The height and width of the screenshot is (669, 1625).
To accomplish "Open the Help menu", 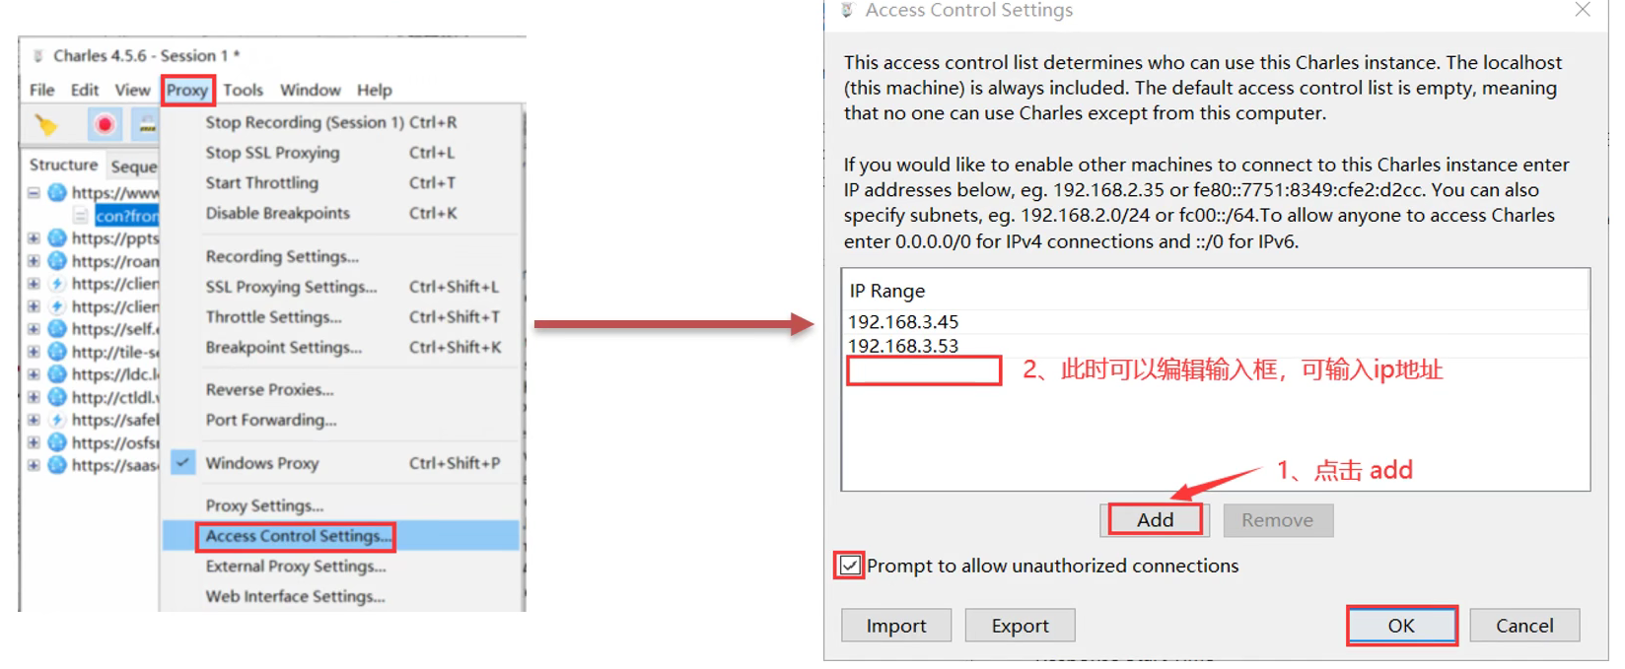I will [374, 90].
